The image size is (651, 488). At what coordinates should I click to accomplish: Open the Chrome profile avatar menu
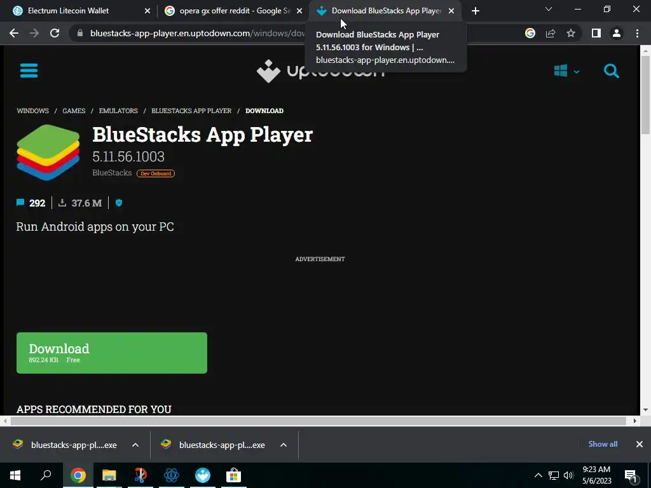click(x=617, y=33)
